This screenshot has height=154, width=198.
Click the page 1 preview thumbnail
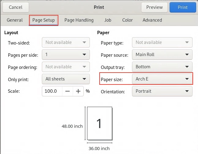coord(98,123)
